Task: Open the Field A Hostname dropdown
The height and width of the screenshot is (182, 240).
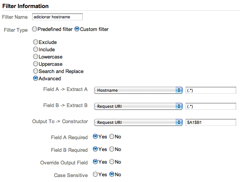Action: [x=138, y=90]
